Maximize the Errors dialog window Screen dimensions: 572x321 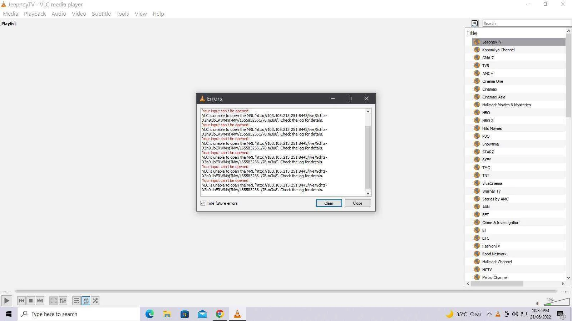350,98
